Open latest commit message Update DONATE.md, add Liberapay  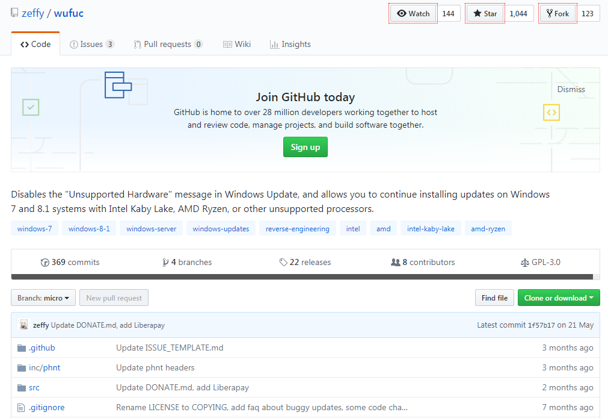tap(108, 325)
